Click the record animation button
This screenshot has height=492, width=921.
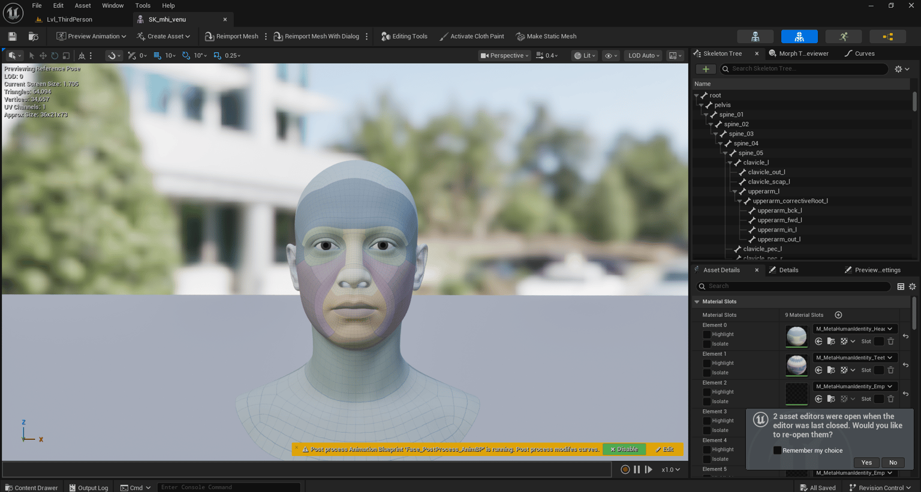pos(625,470)
